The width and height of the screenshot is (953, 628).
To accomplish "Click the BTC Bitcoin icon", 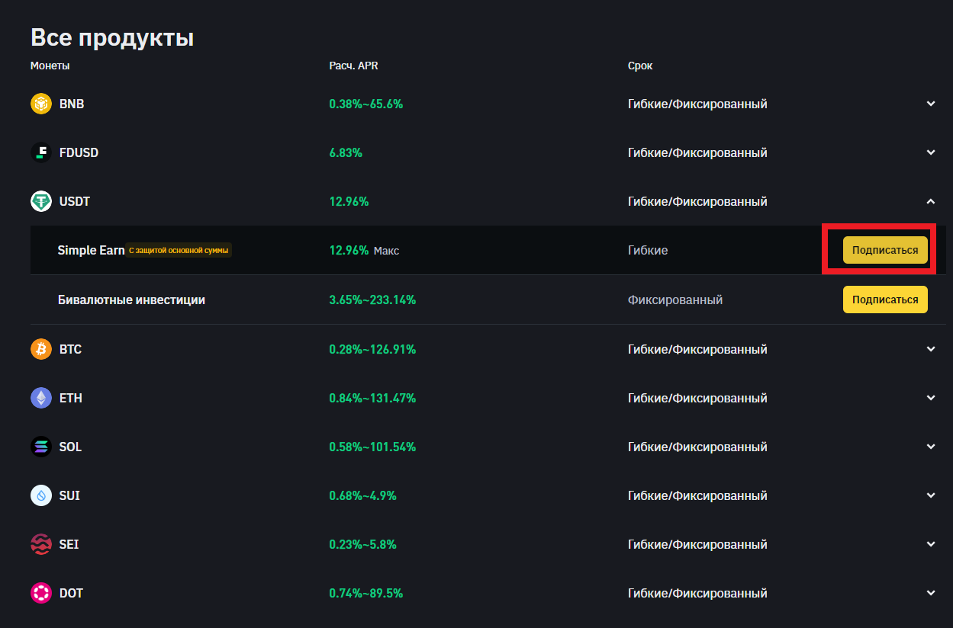I will pyautogui.click(x=41, y=349).
